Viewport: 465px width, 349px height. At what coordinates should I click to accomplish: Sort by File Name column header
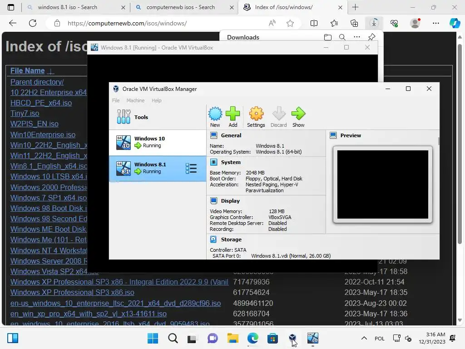click(x=28, y=70)
